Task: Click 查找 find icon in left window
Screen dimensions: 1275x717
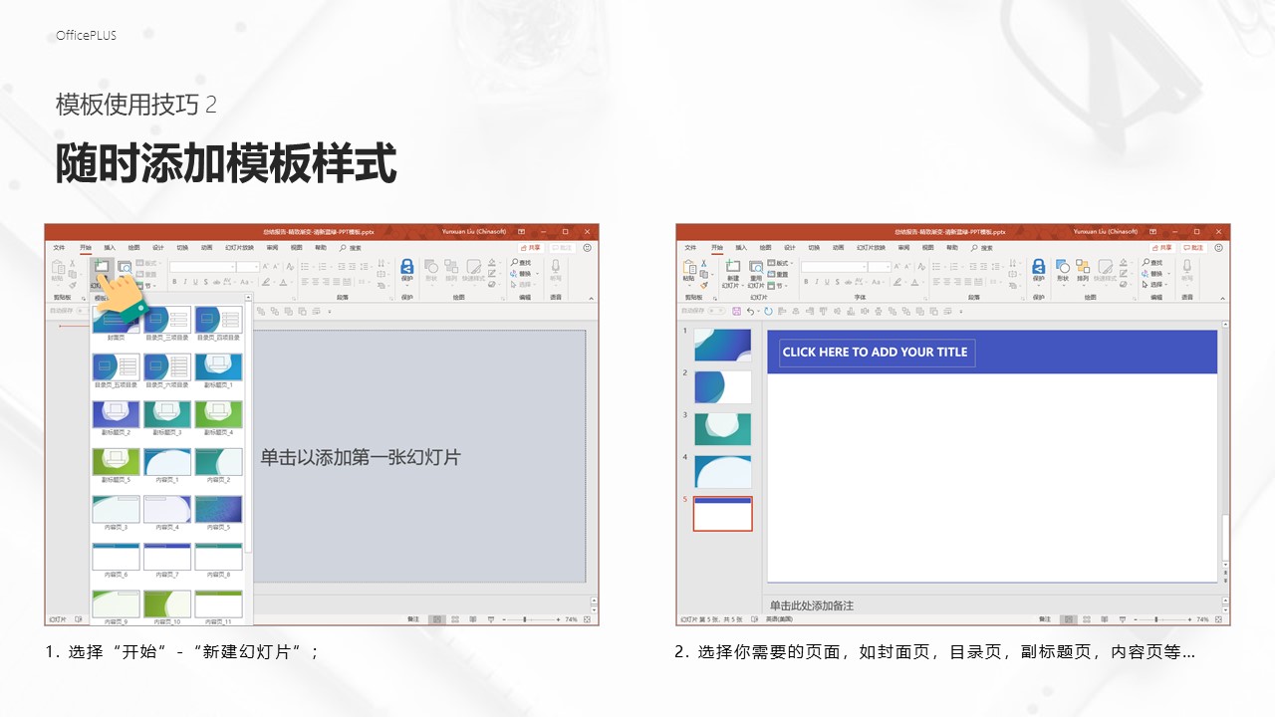Action: tap(514, 262)
